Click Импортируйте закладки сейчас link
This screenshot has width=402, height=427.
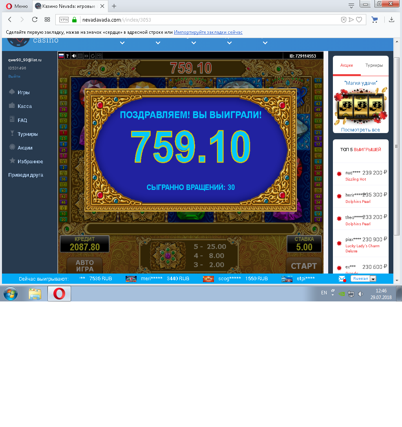pos(208,32)
